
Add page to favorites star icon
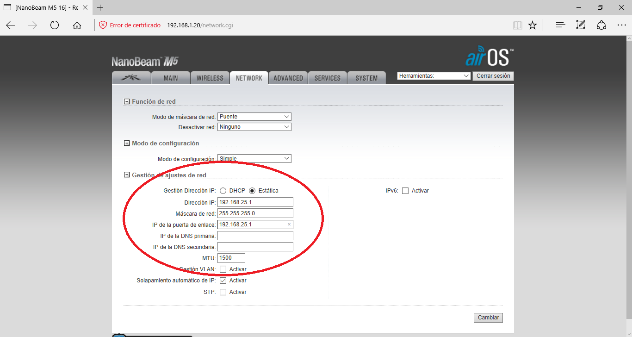pyautogui.click(x=533, y=25)
